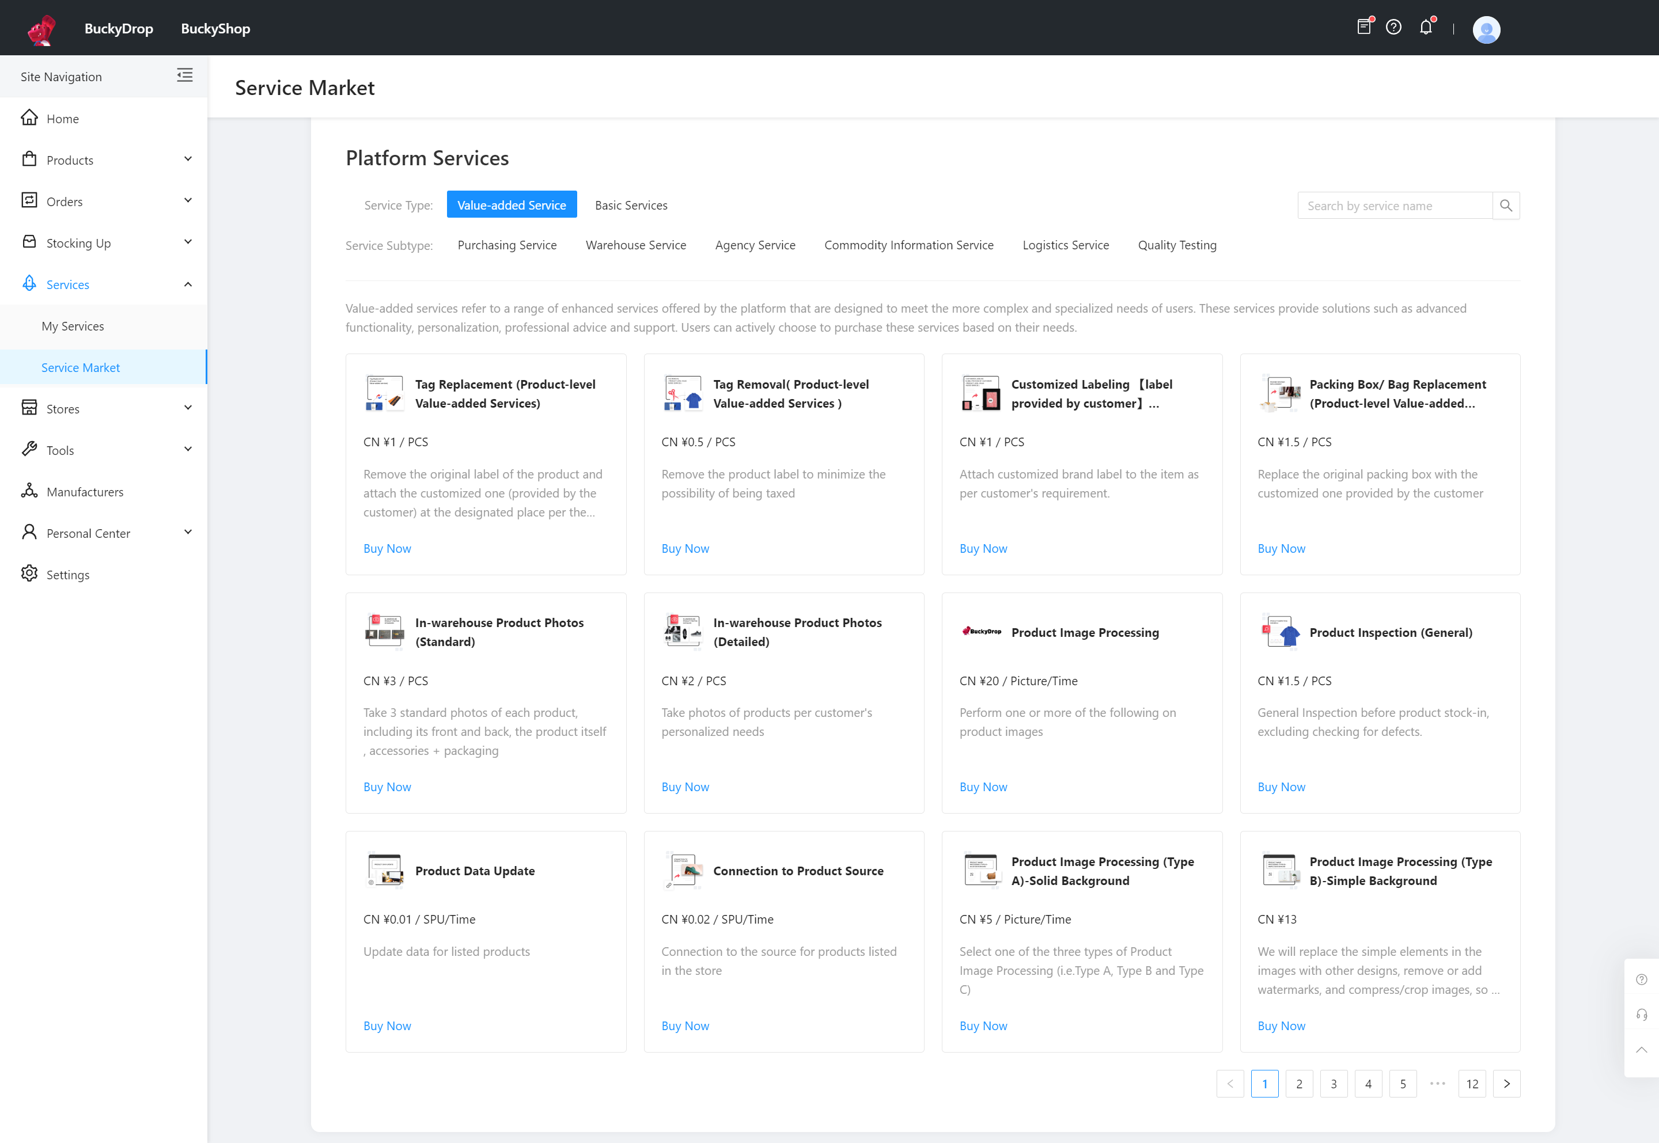Click the site navigation hamburger icon
This screenshot has width=1659, height=1143.
[184, 78]
